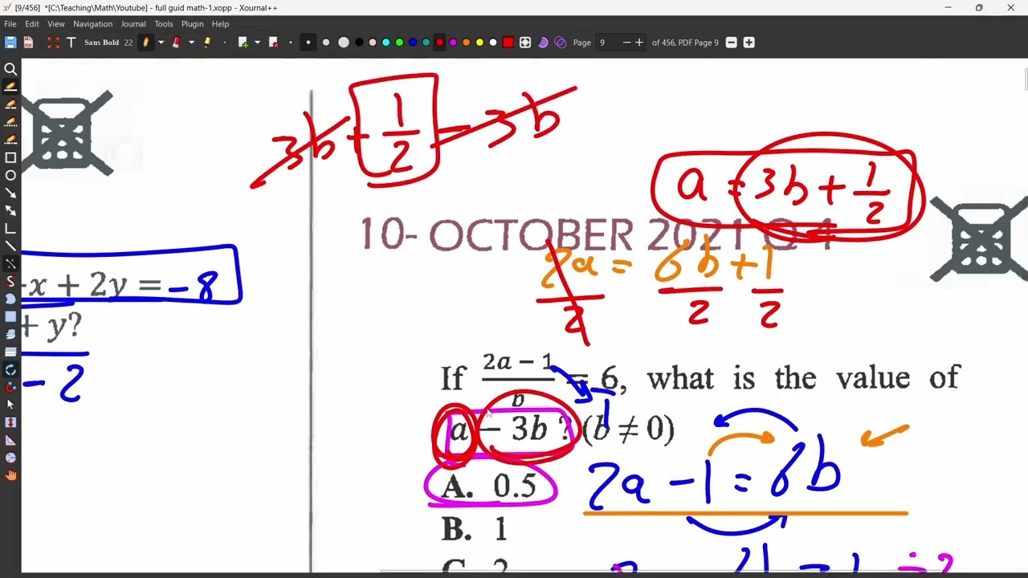This screenshot has height=578, width=1028.
Task: Delete current page icon
Action: coord(274,43)
